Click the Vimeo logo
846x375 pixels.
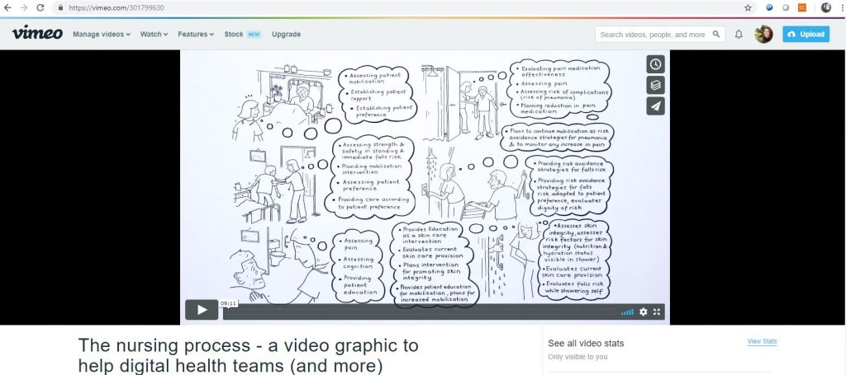click(x=36, y=34)
